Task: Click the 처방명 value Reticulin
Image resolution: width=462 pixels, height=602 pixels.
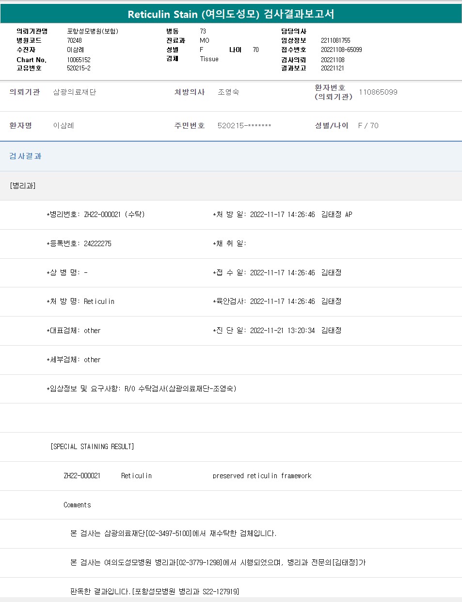Action: pos(99,301)
